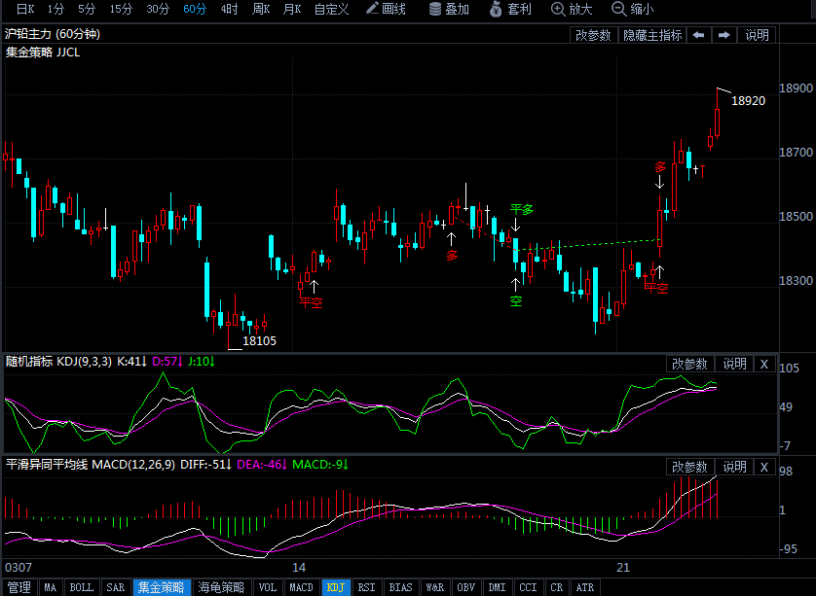This screenshot has width=816, height=596.
Task: Click the green 平多 signal marker
Action: (522, 209)
